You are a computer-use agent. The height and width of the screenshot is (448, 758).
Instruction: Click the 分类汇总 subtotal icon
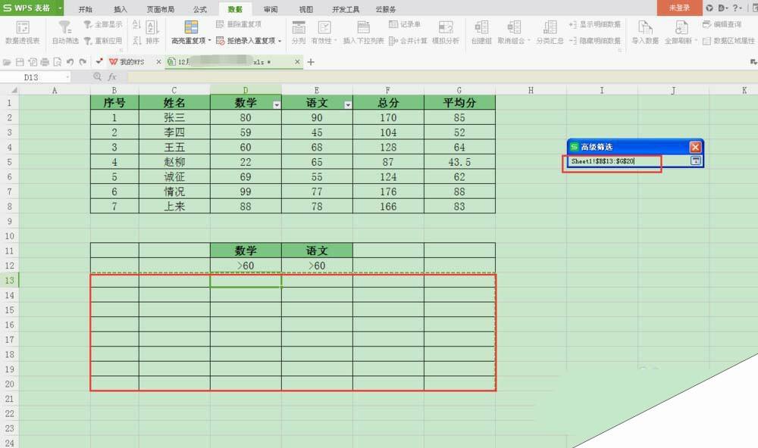pyautogui.click(x=549, y=27)
